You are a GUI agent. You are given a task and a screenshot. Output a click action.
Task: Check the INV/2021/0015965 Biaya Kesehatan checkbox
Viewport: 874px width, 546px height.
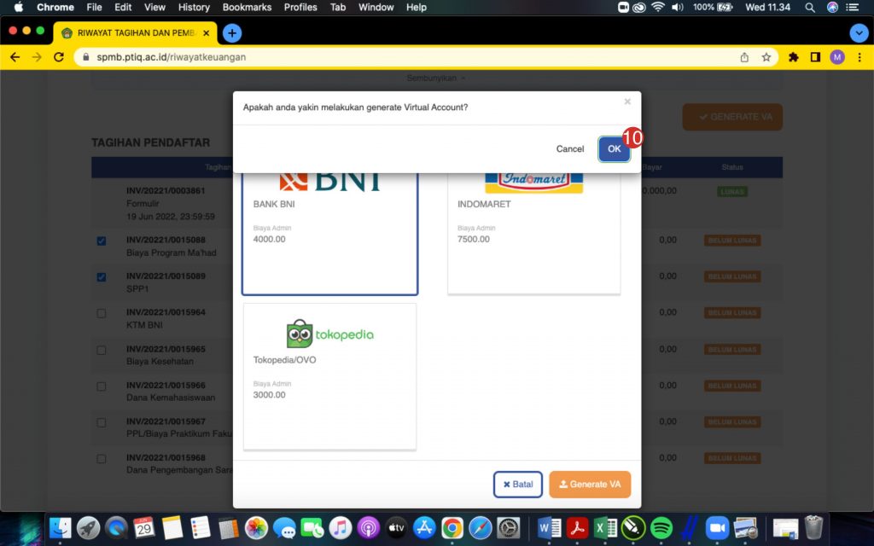click(x=102, y=350)
